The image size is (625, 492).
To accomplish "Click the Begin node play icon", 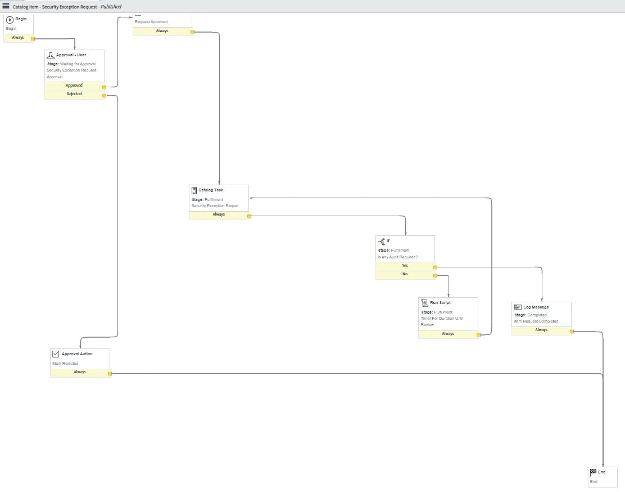I will point(10,19).
